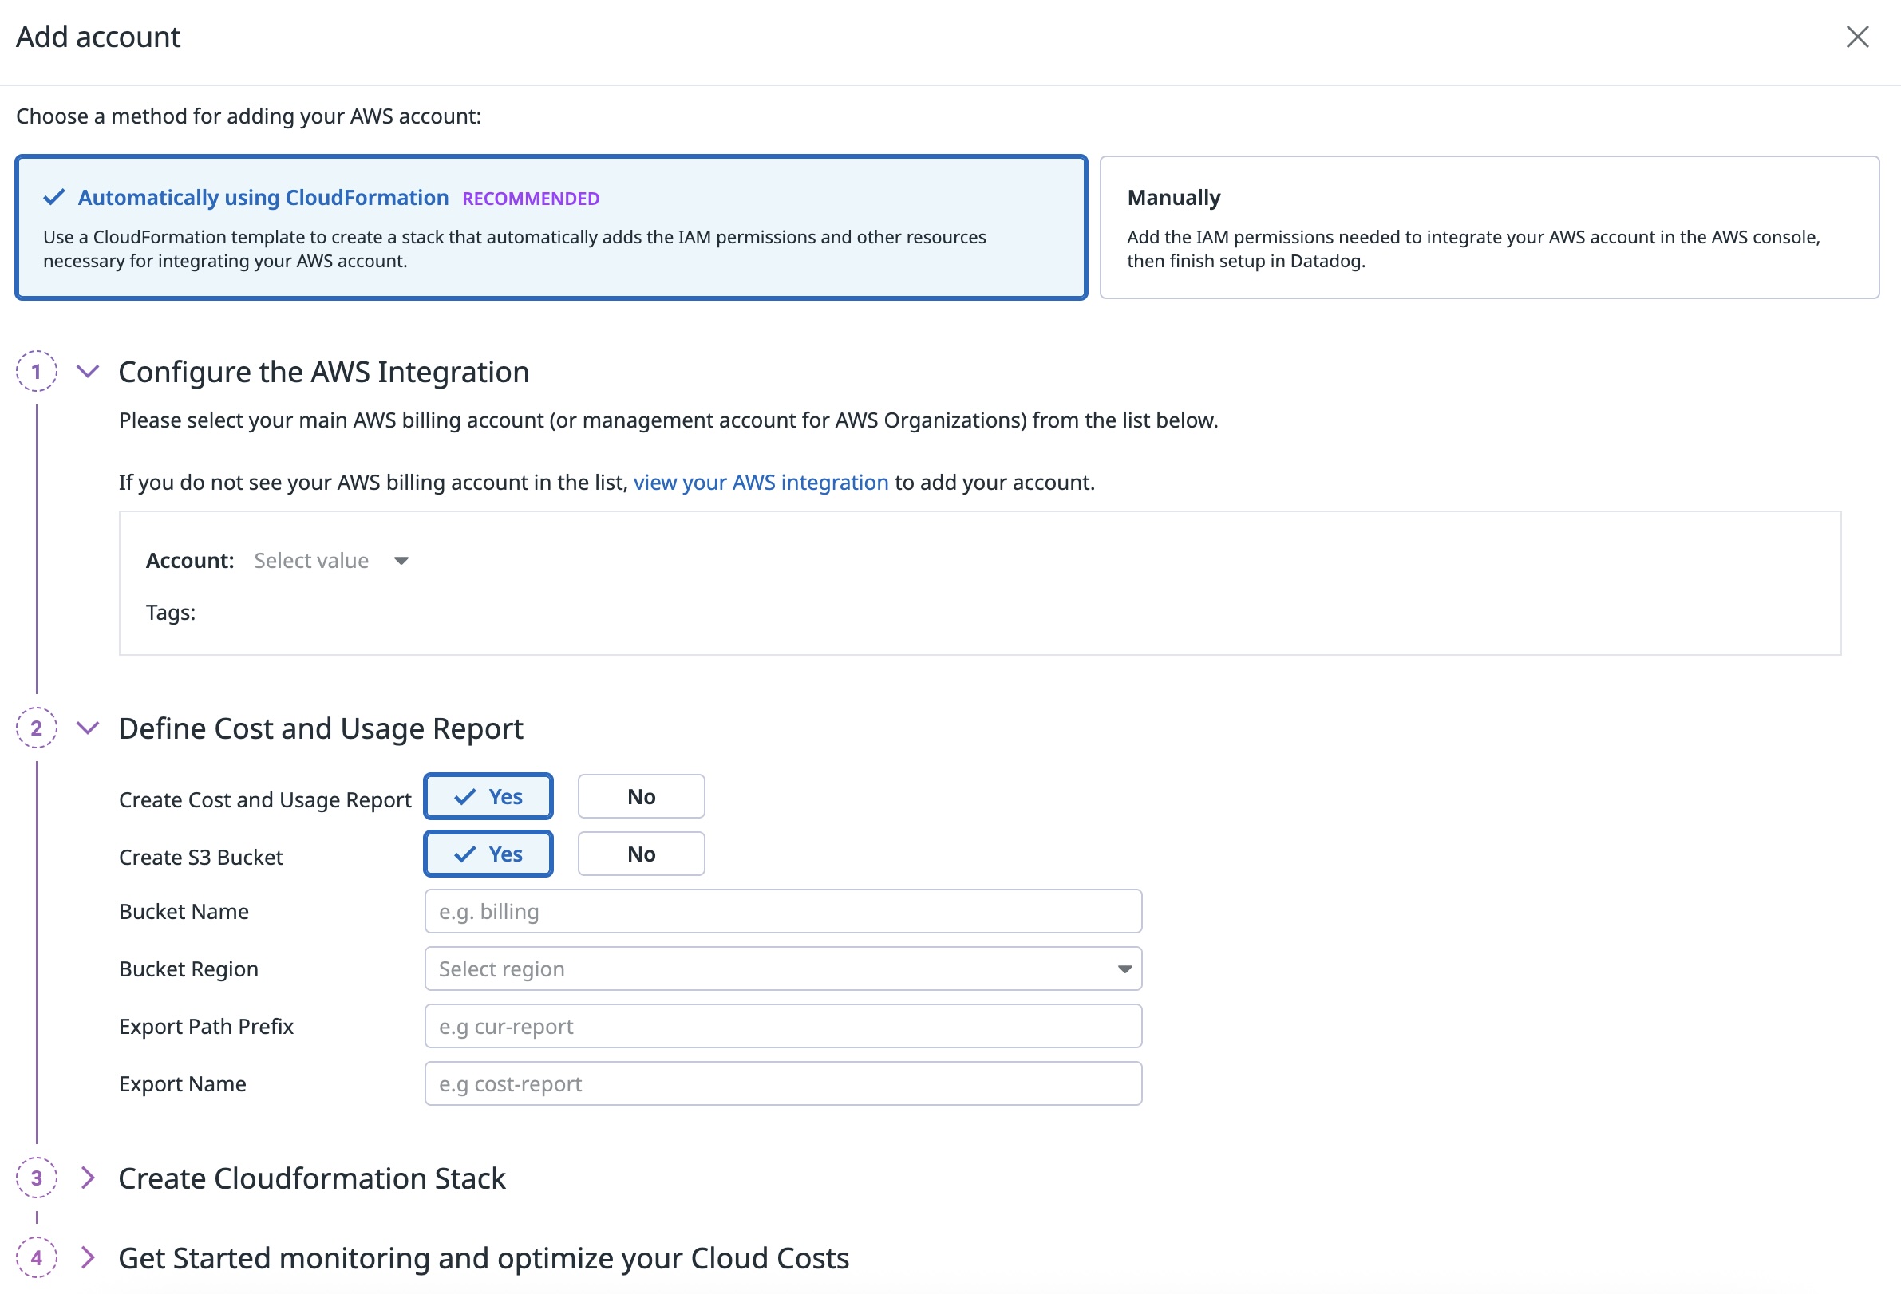Select No for Create S3 Bucket

coord(641,854)
